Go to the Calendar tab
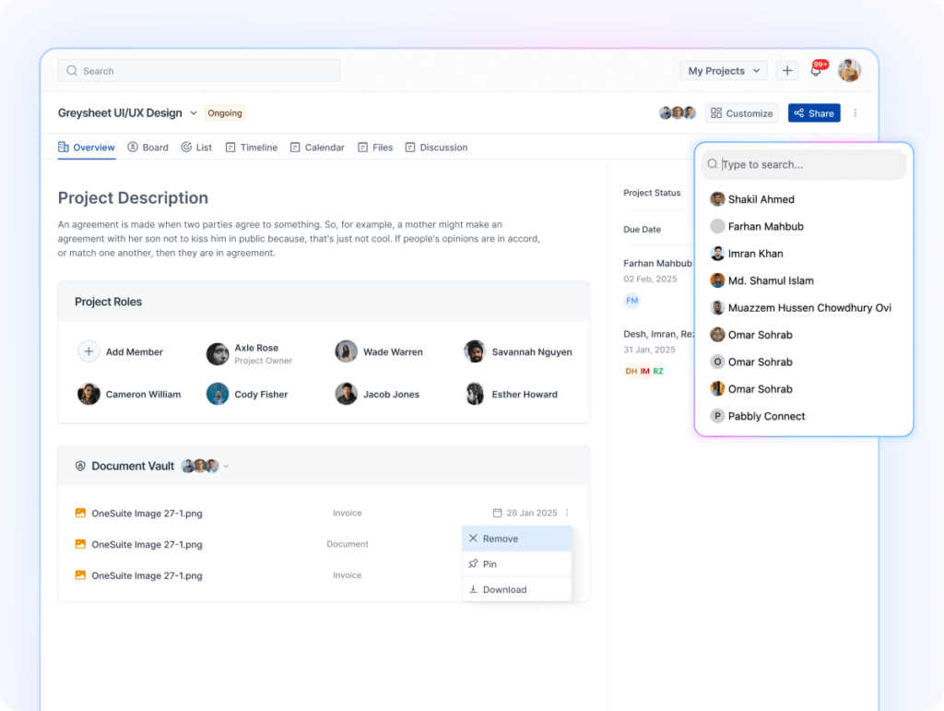Screen dimensions: 944x711 coord(317,148)
